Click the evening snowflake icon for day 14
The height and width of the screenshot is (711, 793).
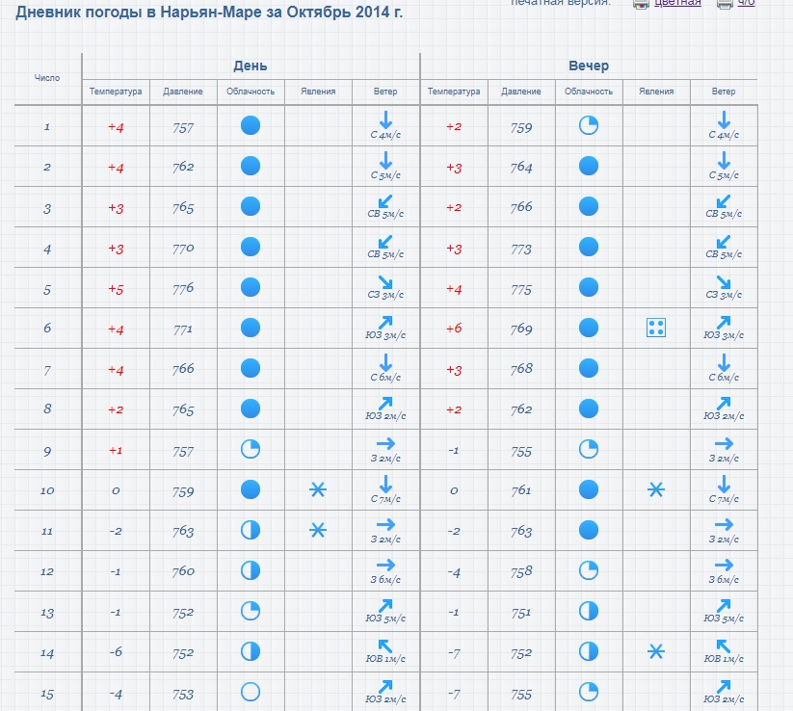pyautogui.click(x=656, y=652)
